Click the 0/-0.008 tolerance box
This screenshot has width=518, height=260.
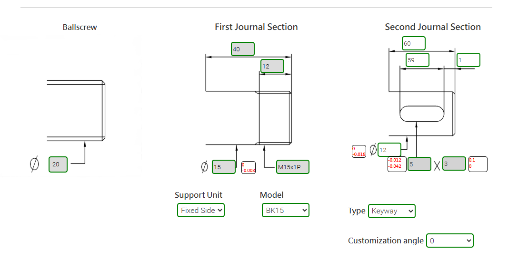[x=249, y=167]
